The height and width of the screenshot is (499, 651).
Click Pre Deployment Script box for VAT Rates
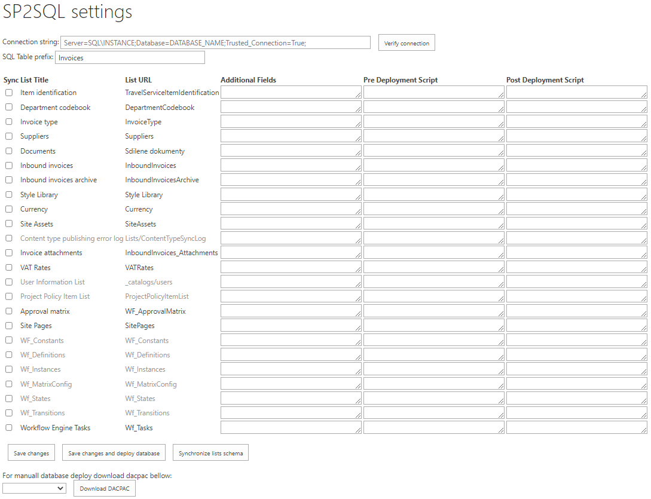(x=434, y=268)
